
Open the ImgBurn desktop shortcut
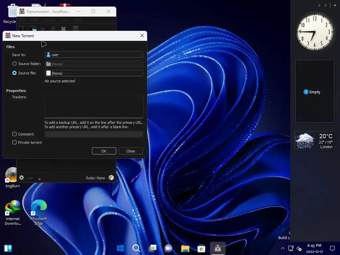pyautogui.click(x=12, y=178)
